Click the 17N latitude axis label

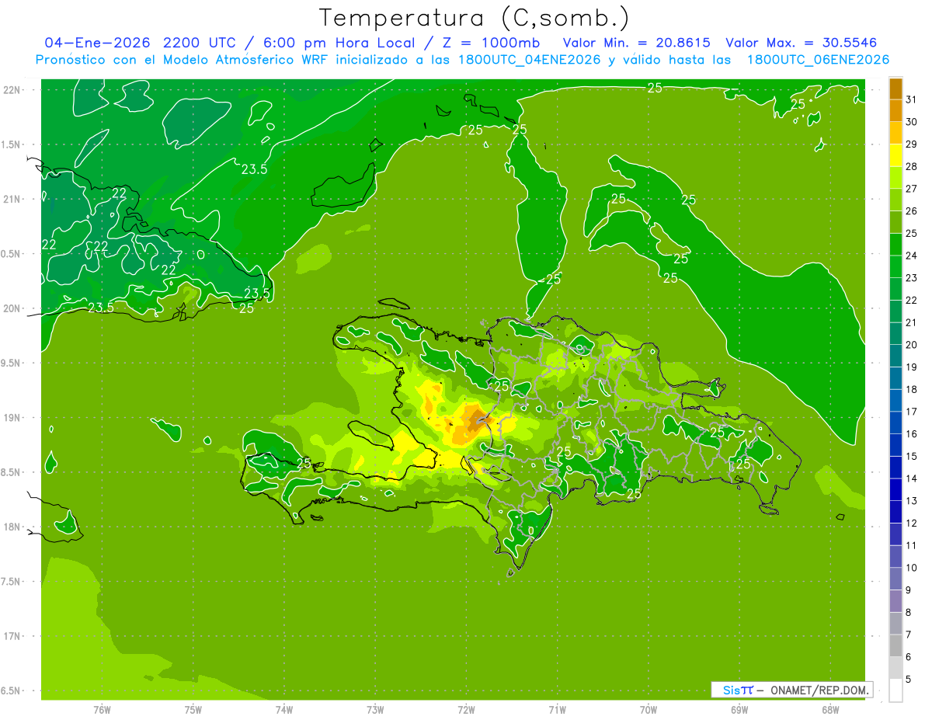pyautogui.click(x=12, y=636)
